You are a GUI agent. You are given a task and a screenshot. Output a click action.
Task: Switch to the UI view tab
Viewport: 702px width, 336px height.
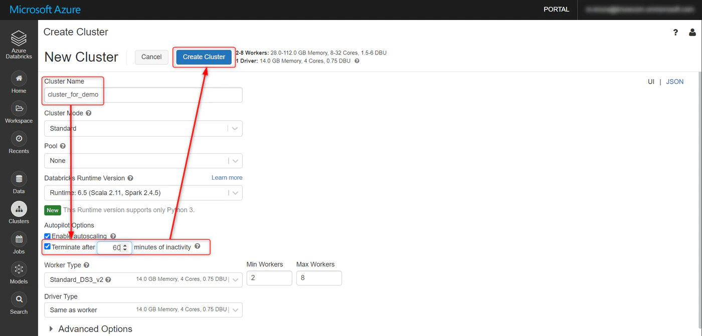[651, 82]
